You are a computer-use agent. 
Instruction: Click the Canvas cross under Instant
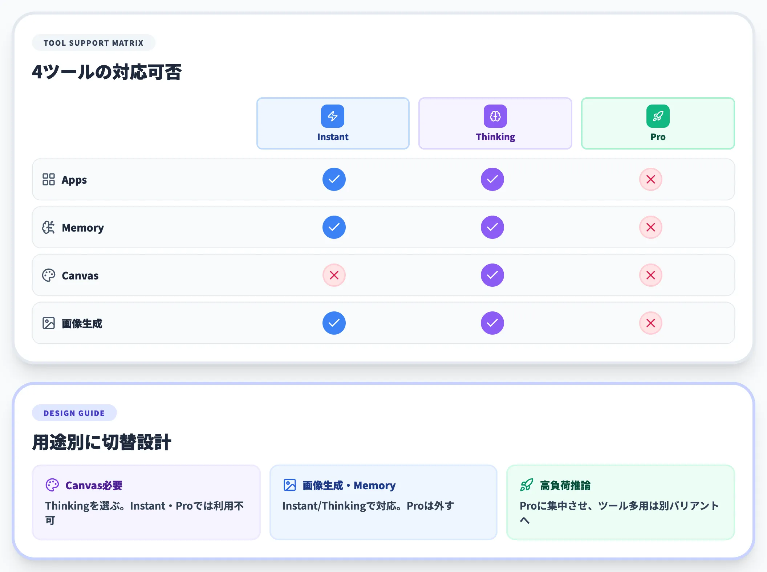coord(334,275)
